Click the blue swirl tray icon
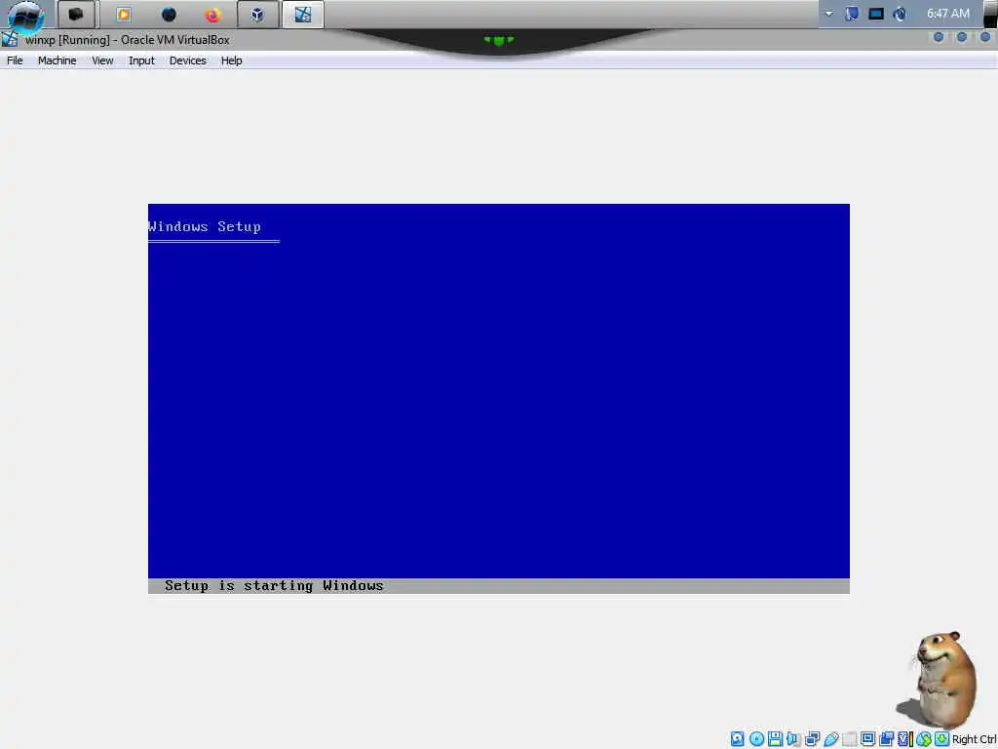The image size is (998, 749). click(900, 14)
